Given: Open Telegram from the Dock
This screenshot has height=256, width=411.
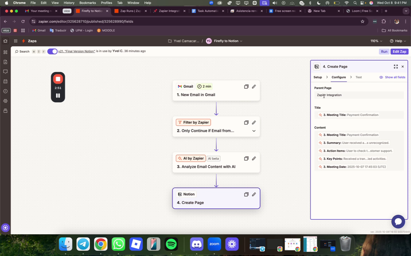Looking at the screenshot, I should [83, 244].
